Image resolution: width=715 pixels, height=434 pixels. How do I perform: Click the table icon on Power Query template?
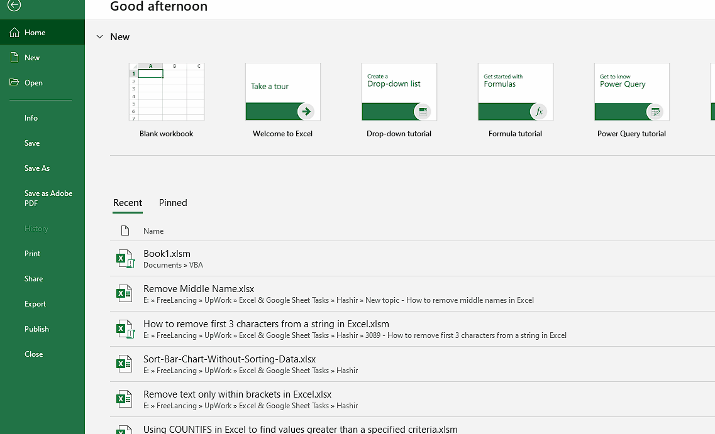click(x=655, y=112)
